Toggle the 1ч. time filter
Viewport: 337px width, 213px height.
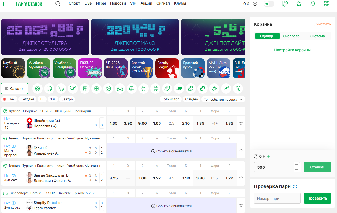(x=42, y=99)
